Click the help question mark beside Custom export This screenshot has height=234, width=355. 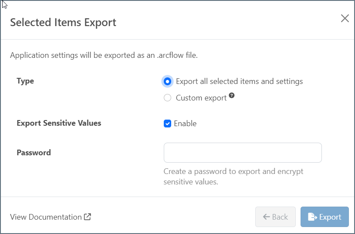[232, 96]
